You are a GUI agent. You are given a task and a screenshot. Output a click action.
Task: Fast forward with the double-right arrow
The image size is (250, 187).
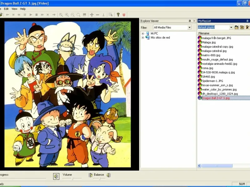click(42, 15)
